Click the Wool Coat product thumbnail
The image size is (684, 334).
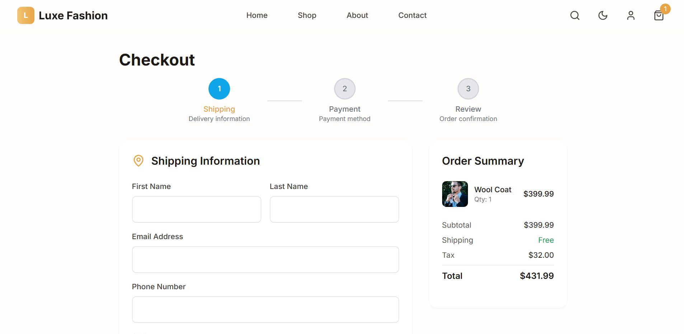tap(455, 194)
